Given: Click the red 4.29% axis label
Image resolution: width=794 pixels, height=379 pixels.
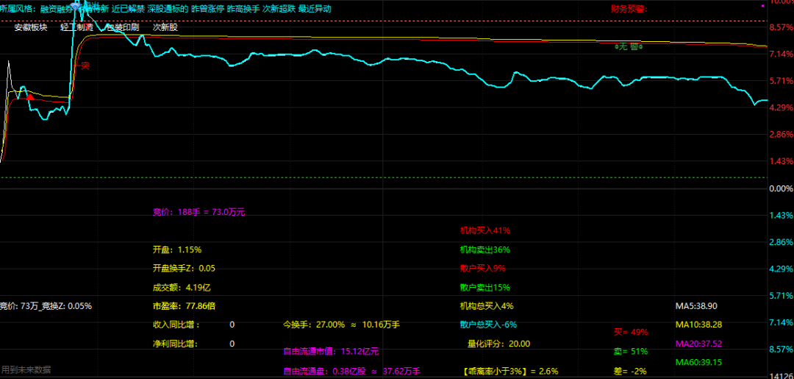Looking at the screenshot, I should pyautogui.click(x=780, y=108).
